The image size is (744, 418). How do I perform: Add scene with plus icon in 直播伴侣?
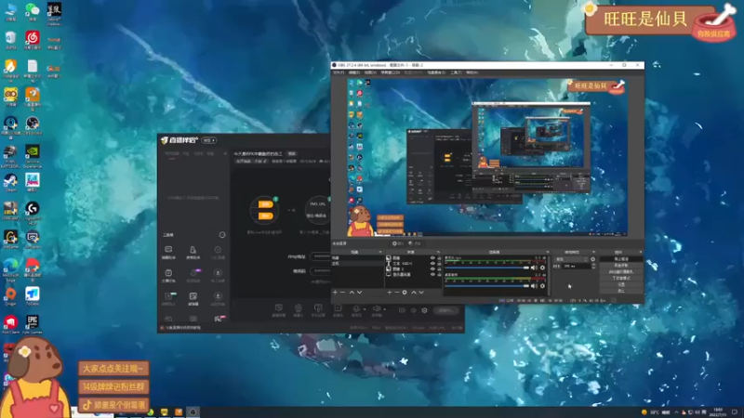(225, 153)
